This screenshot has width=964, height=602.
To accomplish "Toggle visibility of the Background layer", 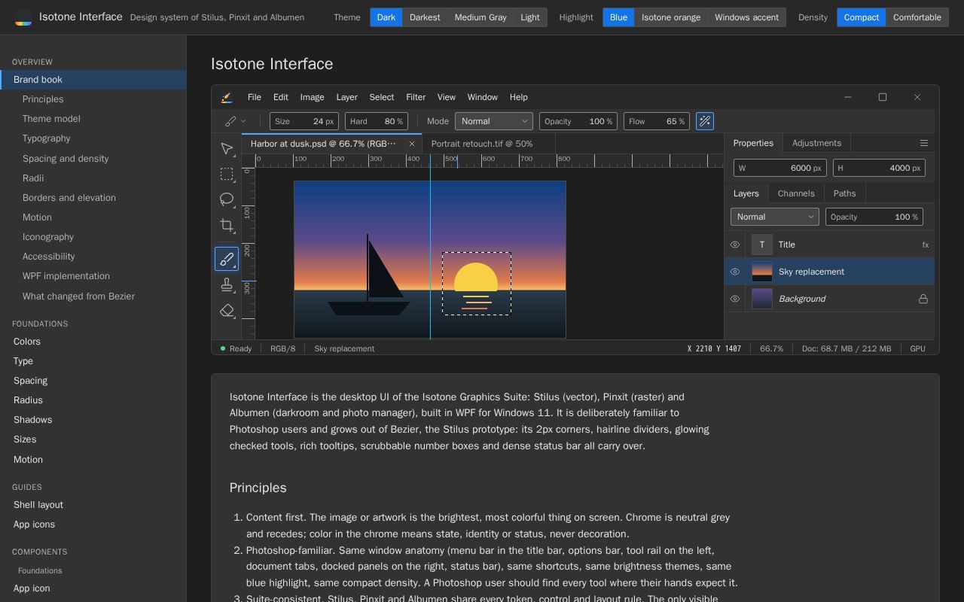I will (x=735, y=299).
